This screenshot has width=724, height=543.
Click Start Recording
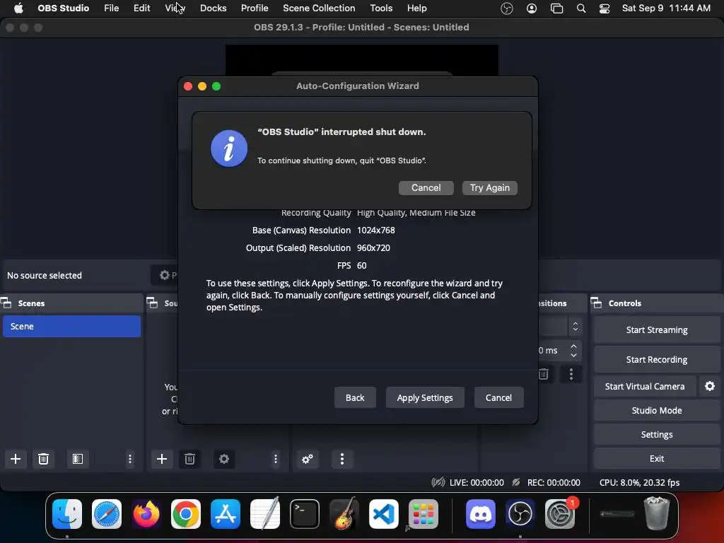(x=657, y=359)
